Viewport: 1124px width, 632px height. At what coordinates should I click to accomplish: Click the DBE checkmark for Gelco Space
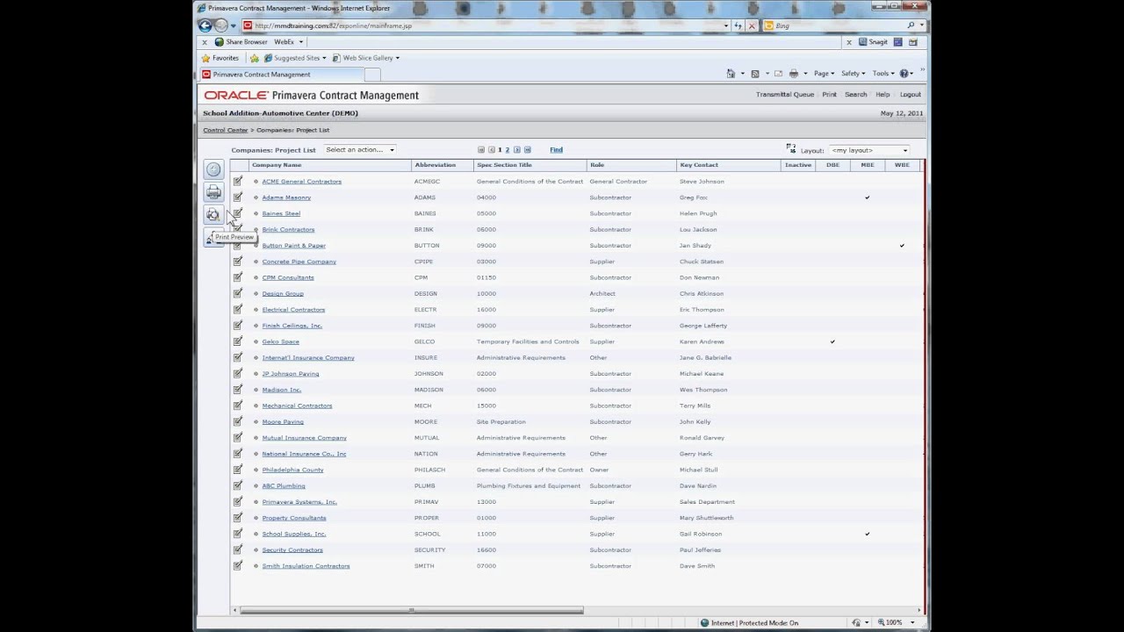tap(832, 341)
